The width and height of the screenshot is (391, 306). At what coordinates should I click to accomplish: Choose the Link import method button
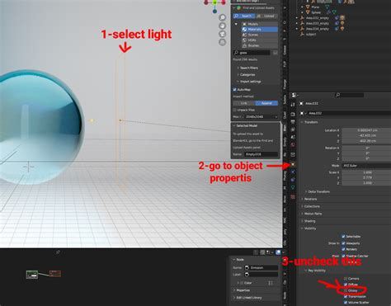(x=244, y=103)
